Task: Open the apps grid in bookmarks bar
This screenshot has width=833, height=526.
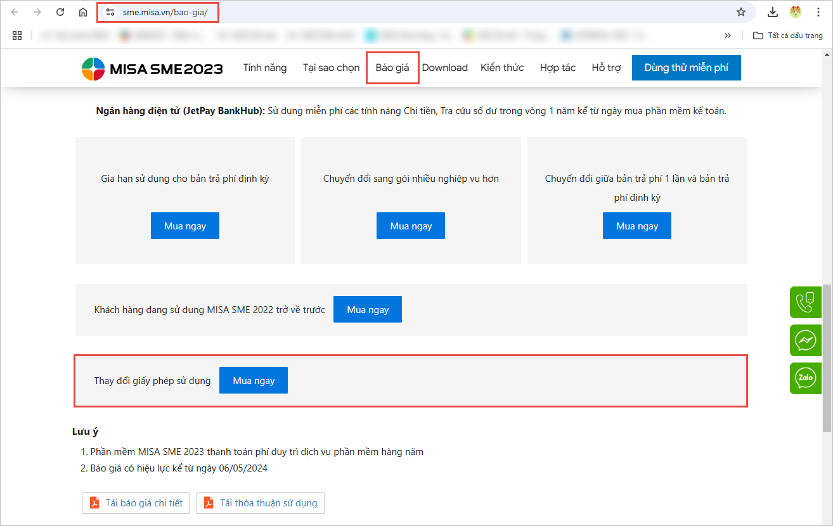Action: (17, 35)
